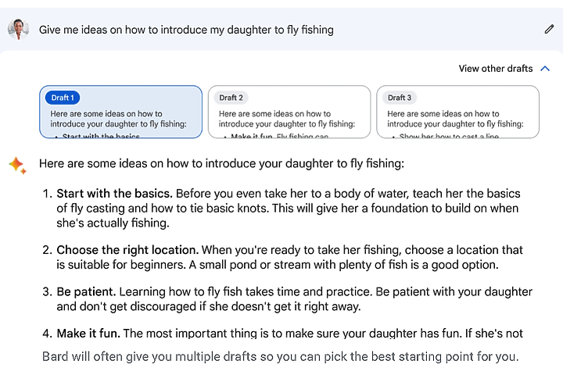The height and width of the screenshot is (375, 563).
Task: Click the pencil edit prompt icon
Action: pyautogui.click(x=549, y=30)
